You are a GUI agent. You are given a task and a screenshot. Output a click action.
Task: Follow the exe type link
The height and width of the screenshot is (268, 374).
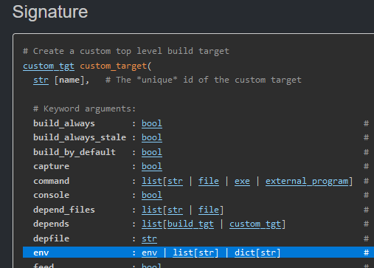[242, 181]
